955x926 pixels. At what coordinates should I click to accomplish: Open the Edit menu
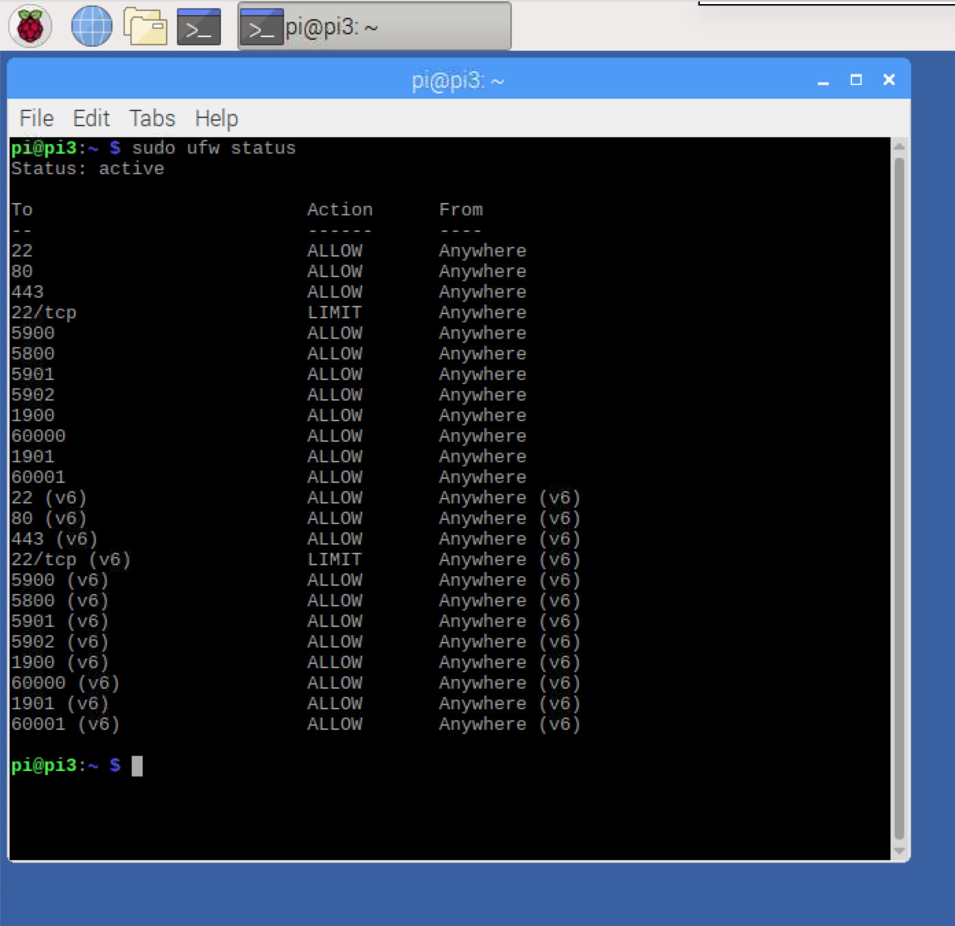pos(91,119)
